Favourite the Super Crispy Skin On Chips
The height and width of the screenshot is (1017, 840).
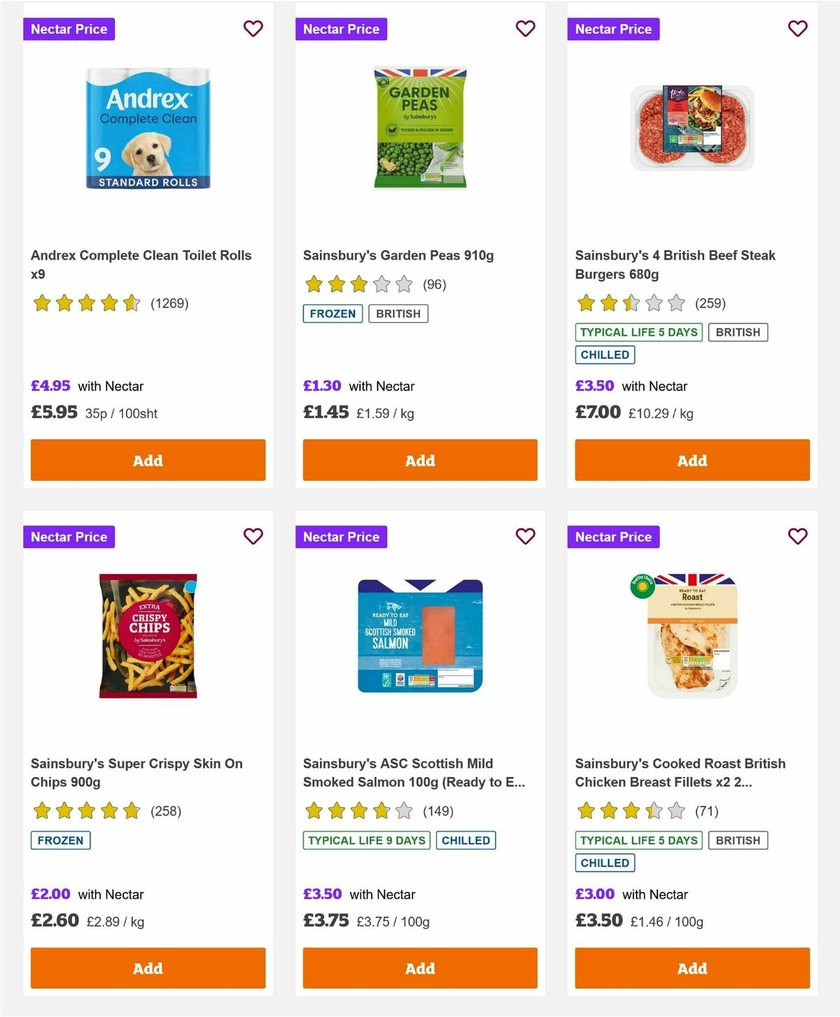pos(253,536)
